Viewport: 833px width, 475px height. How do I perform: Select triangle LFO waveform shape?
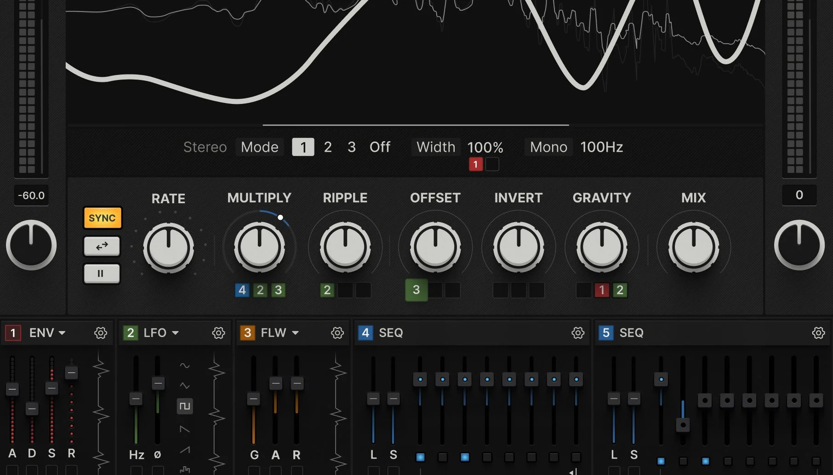tap(185, 386)
